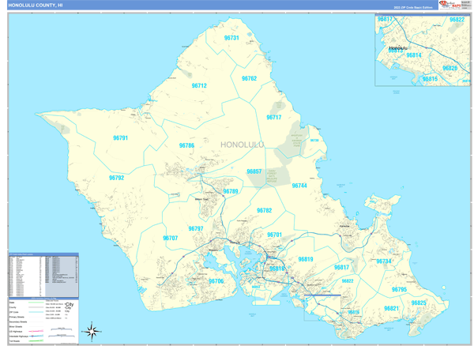Click ZIP code 96826 in inset map
This screenshot has height=346, width=474.
coord(450,69)
